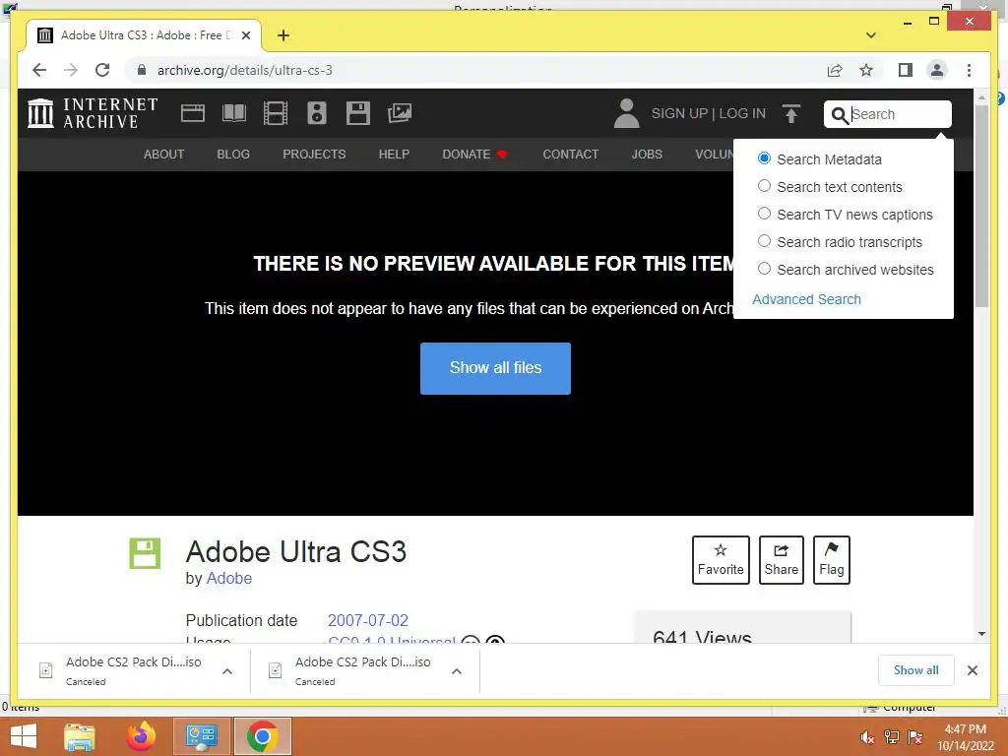Click SIGN UP link

tap(679, 114)
